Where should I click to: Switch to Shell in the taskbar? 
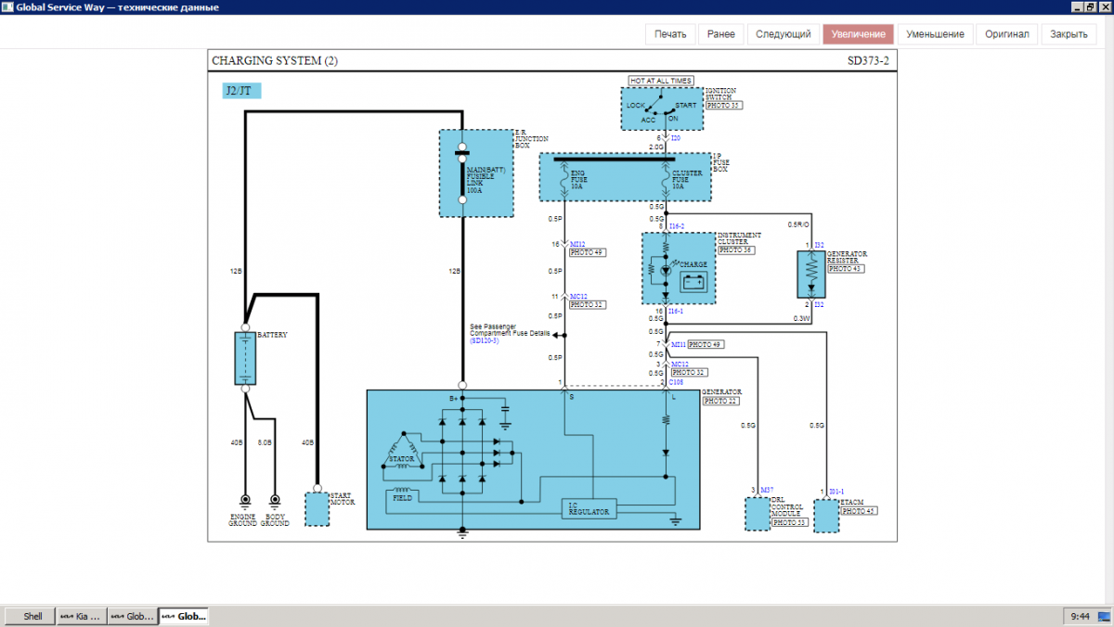(32, 616)
